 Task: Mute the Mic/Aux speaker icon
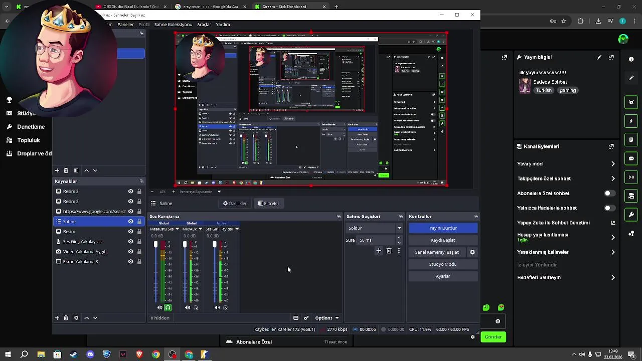(188, 308)
